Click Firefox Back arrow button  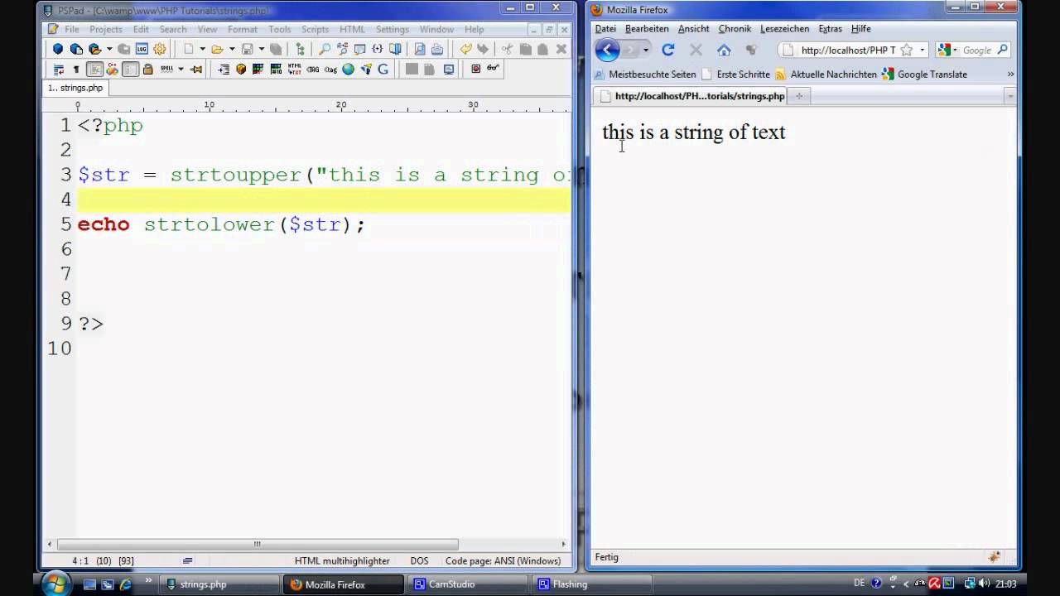click(607, 50)
